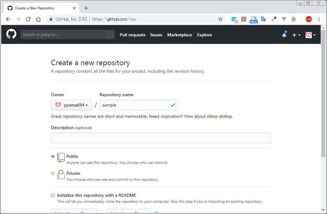Screen dimensions: 327x214
Task: Click the slash shortcut key in search
Action: [109, 34]
